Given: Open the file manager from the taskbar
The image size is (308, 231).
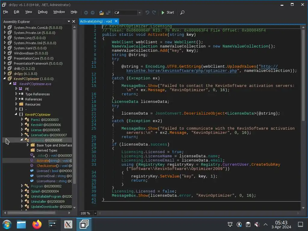Looking at the screenshot, I should click(x=21, y=224).
